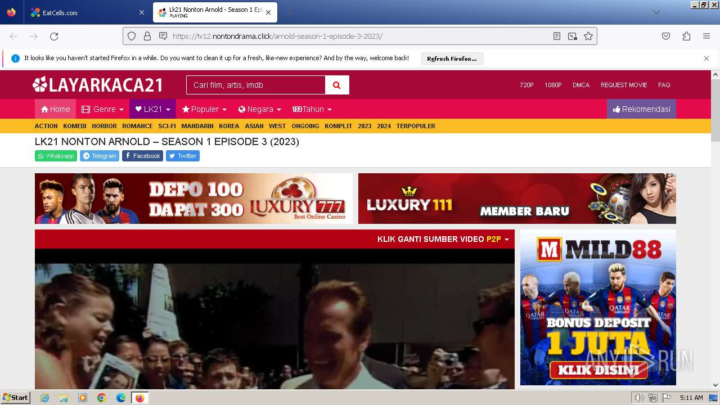Open the ROMANCE category link
This screenshot has height=405, width=720.
coord(137,126)
